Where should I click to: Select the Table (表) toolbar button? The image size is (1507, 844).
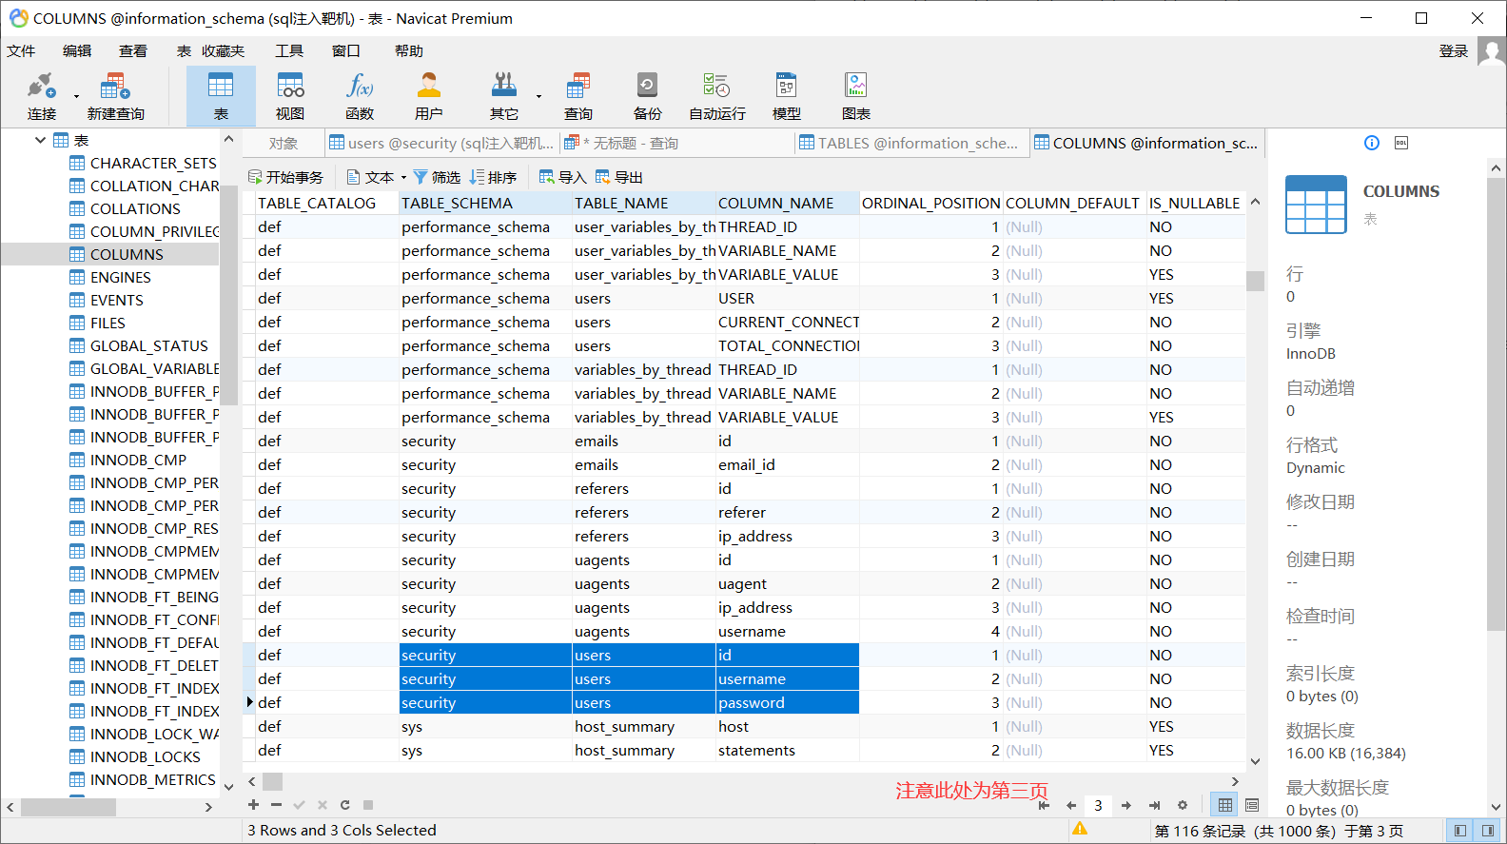point(221,95)
